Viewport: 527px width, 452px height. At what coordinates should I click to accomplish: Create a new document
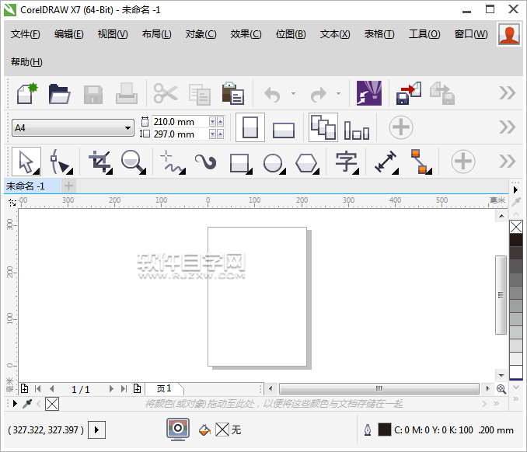(x=27, y=93)
